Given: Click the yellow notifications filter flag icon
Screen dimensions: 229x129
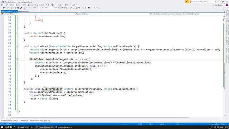Looking at the screenshot, I should point(187,1).
